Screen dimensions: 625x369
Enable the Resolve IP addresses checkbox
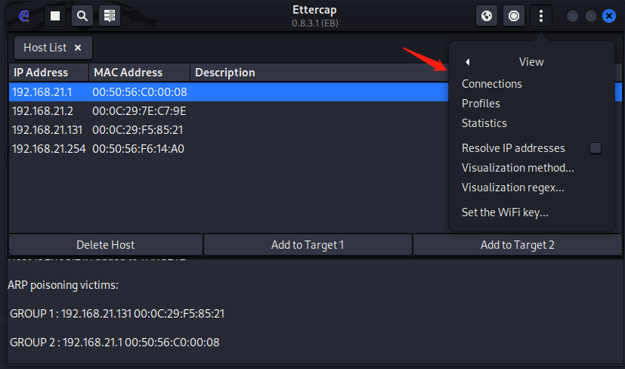pyautogui.click(x=596, y=148)
